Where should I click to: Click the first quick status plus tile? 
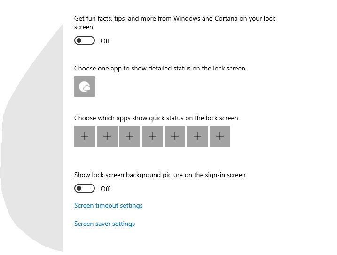pos(85,136)
